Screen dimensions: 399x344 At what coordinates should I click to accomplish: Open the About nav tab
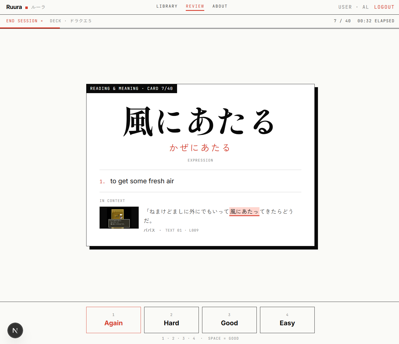(220, 6)
